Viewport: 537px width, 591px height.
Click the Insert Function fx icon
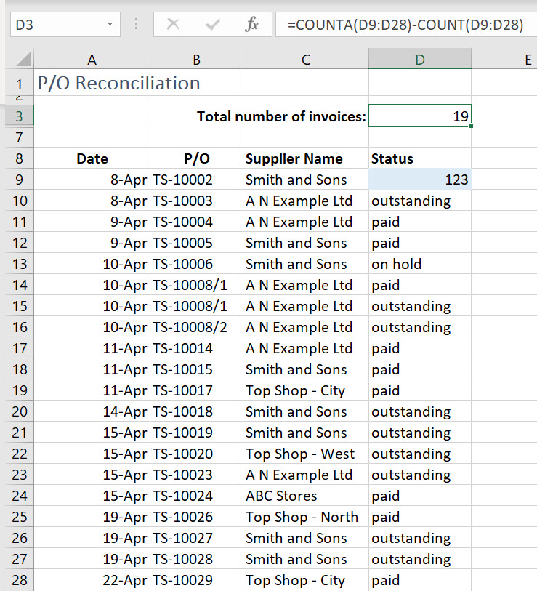click(252, 24)
